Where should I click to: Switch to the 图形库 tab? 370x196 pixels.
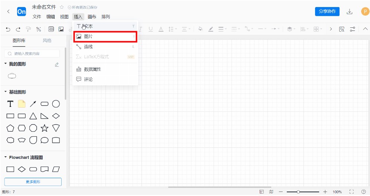pos(19,40)
